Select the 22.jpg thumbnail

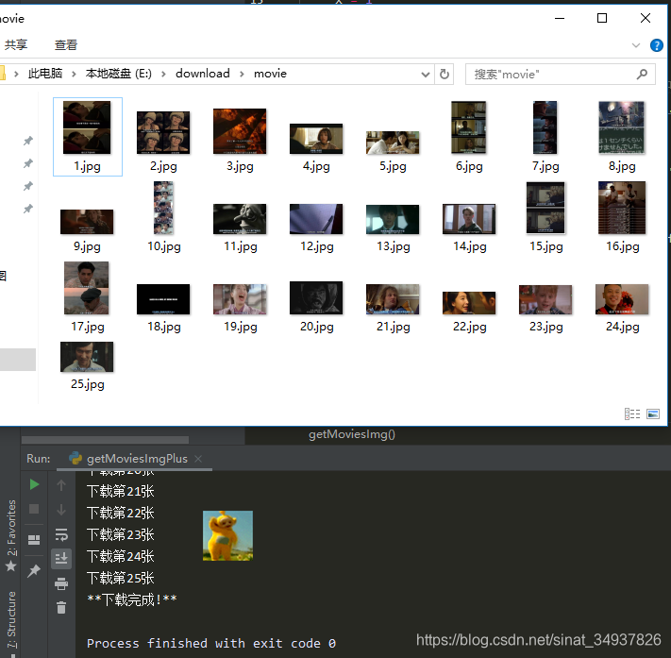[x=469, y=303]
